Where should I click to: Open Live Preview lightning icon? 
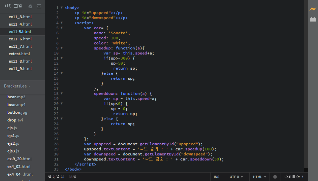(313, 9)
